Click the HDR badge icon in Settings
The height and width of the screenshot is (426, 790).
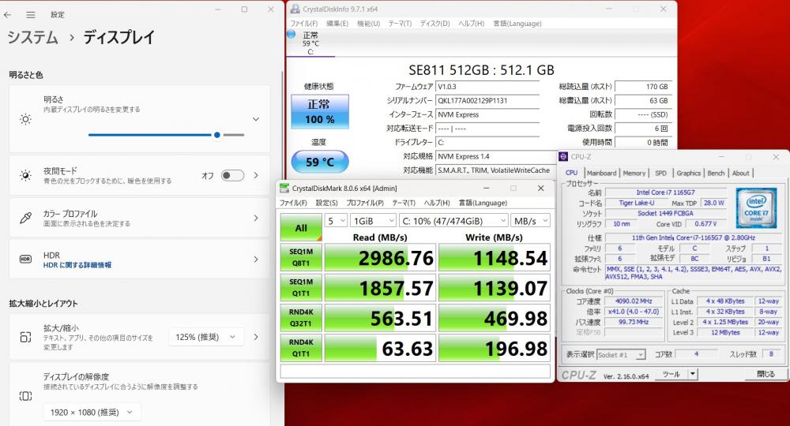[25, 260]
